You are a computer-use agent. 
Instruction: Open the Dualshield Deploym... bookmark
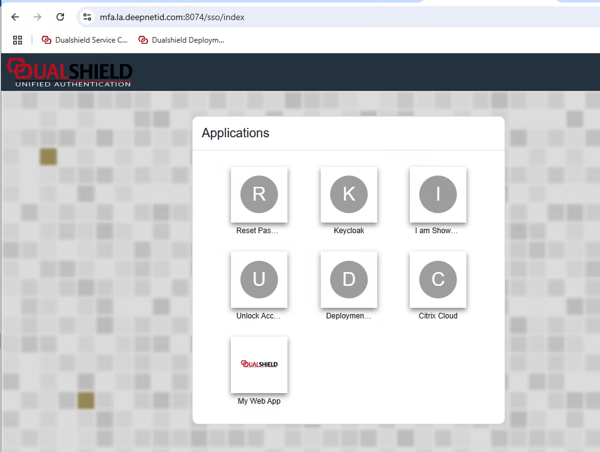181,40
